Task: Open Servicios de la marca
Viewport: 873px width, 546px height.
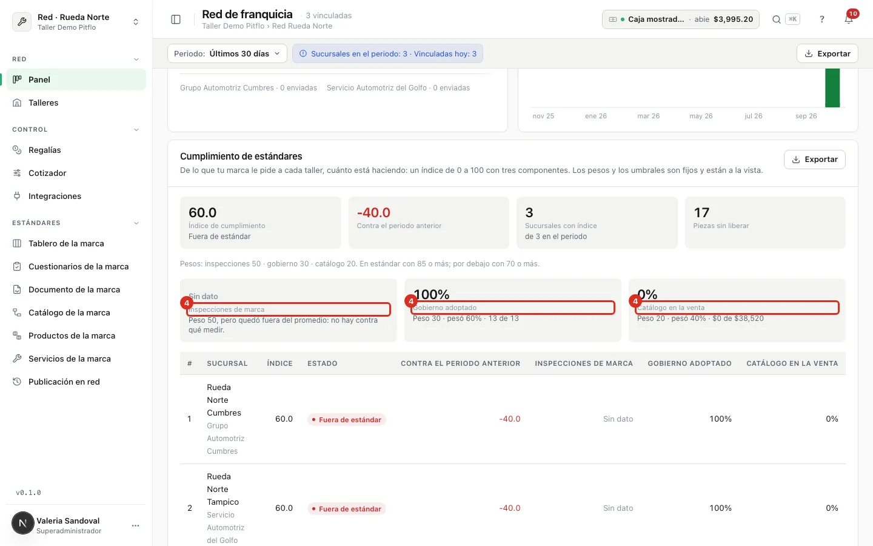Action: (76, 359)
